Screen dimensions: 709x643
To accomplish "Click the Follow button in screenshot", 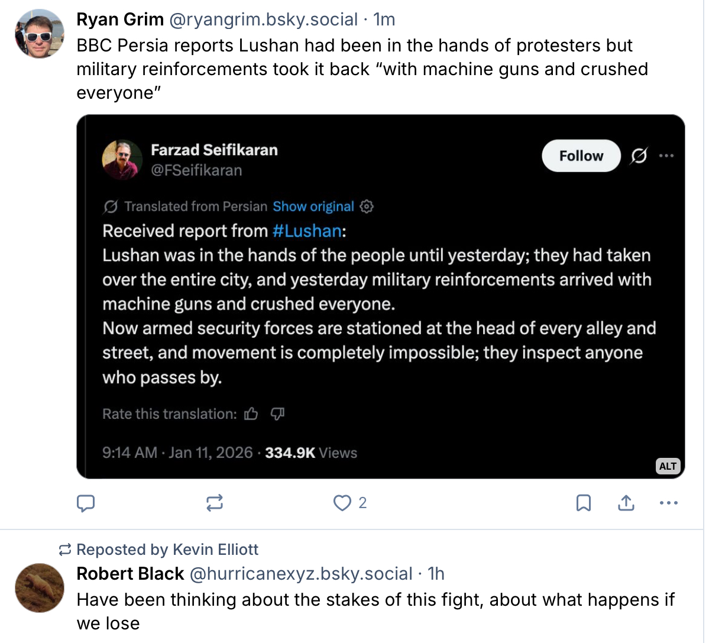I will 581,156.
